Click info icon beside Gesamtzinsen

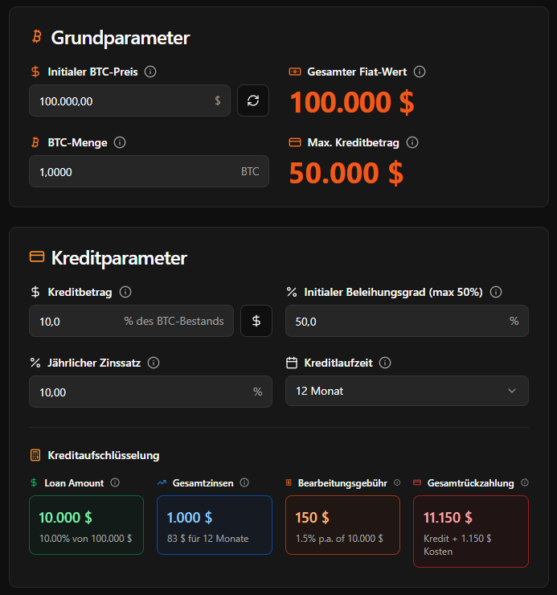coord(244,482)
